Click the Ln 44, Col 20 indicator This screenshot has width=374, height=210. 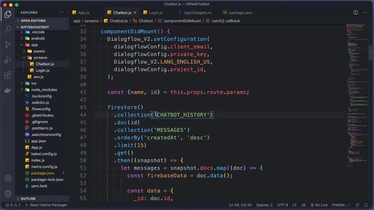pos(240,205)
